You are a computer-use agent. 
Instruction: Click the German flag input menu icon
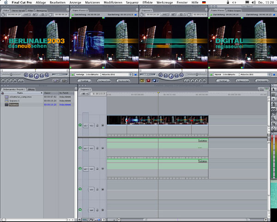[204, 2]
